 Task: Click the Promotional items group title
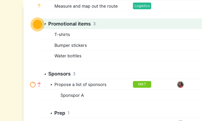69,24
